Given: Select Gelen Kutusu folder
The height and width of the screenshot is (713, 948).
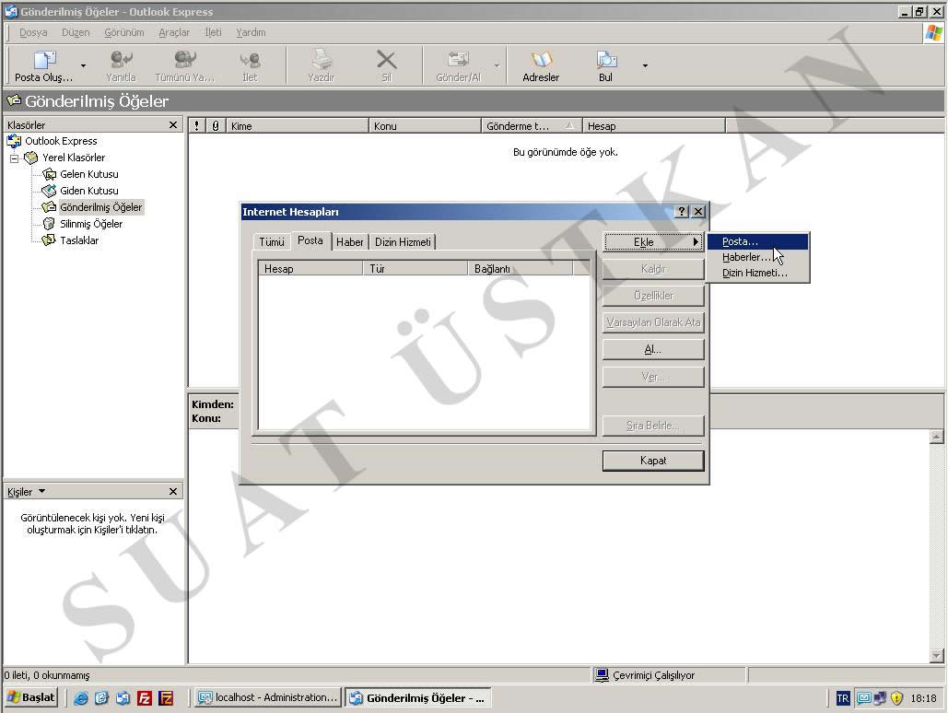Looking at the screenshot, I should [88, 174].
